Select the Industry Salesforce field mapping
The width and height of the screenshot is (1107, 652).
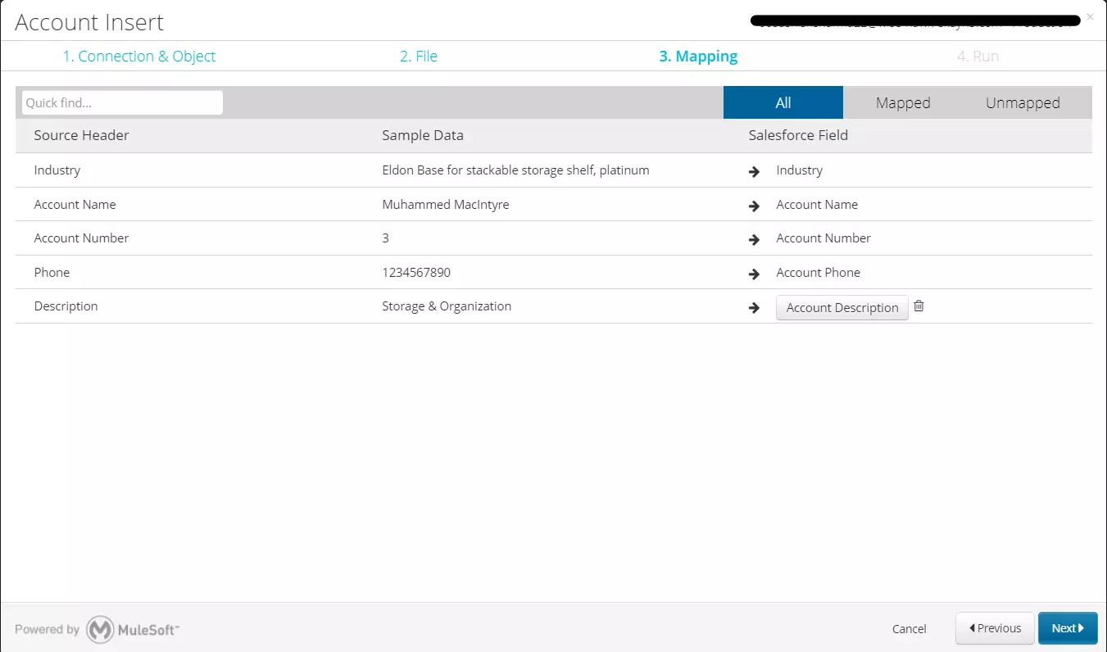pos(800,170)
